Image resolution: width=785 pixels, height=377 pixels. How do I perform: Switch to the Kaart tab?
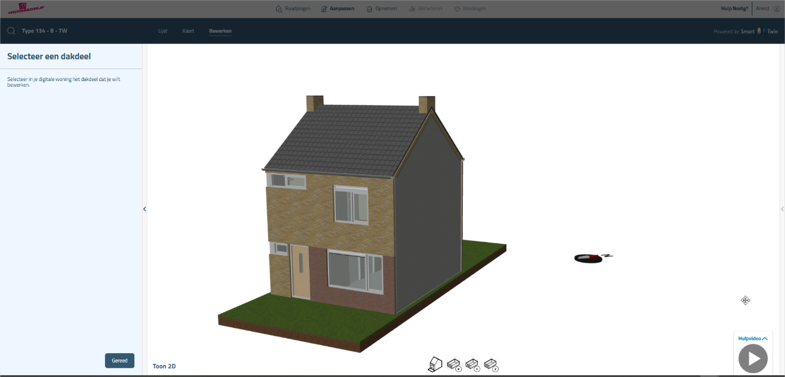click(188, 31)
